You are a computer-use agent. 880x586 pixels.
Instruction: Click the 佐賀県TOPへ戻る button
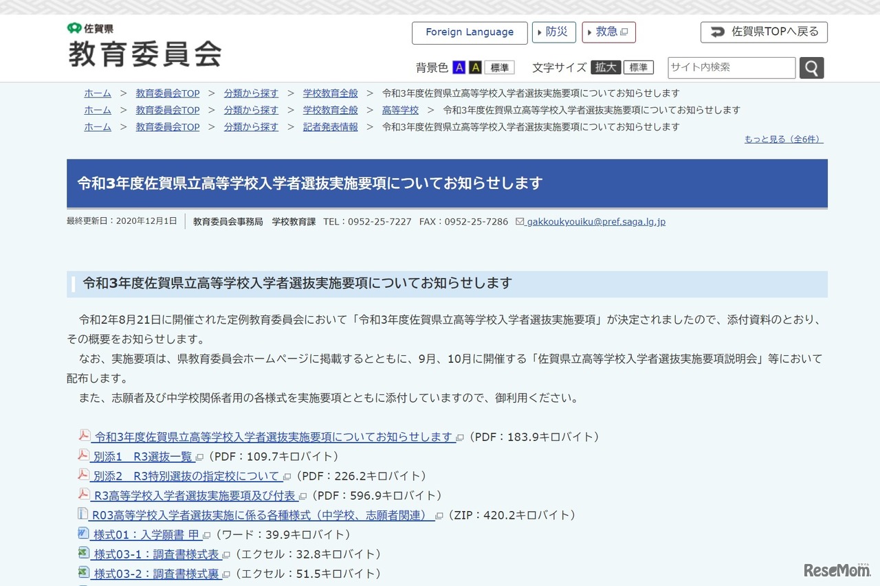click(763, 32)
